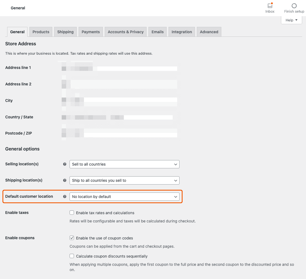Click the help icon beside Shipping location(s)
306x279 pixels.
pyautogui.click(x=65, y=180)
